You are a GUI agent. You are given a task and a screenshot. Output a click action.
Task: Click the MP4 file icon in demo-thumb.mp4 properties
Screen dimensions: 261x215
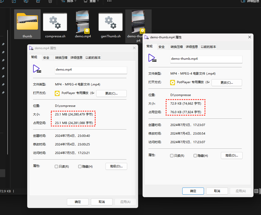[152, 58]
